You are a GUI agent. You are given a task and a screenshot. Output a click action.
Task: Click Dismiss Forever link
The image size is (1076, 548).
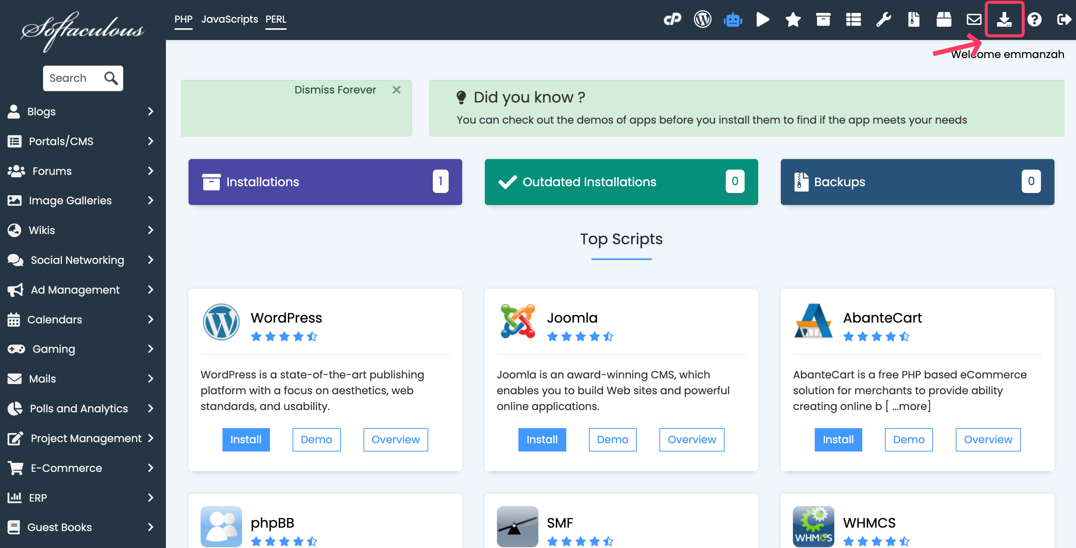coord(335,90)
